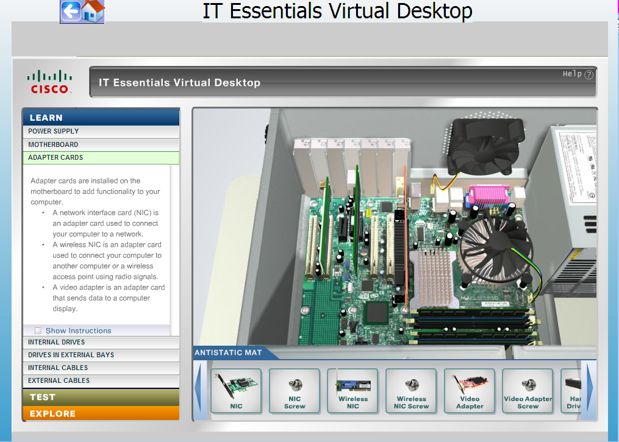Click the blue back arrow icon
The height and width of the screenshot is (442, 619).
[x=71, y=12]
